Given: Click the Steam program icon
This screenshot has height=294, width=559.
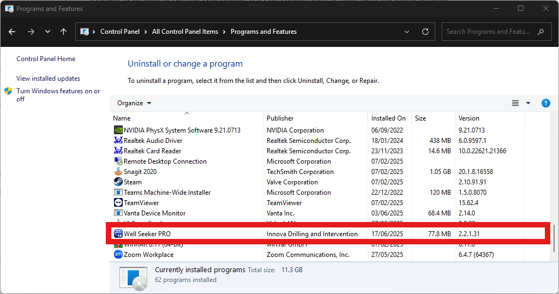Looking at the screenshot, I should click(118, 182).
